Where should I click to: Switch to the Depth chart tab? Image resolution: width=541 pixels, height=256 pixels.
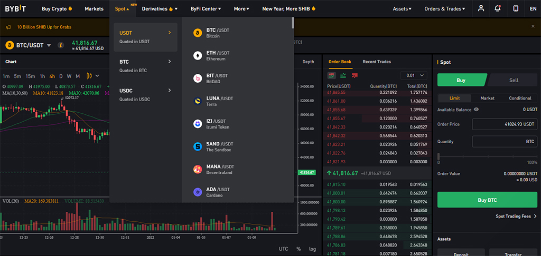point(308,62)
